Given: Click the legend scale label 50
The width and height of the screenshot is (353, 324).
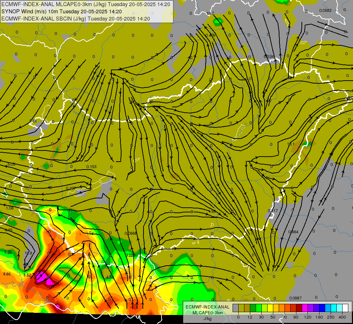Looking at the screenshot, I should pos(273,317).
